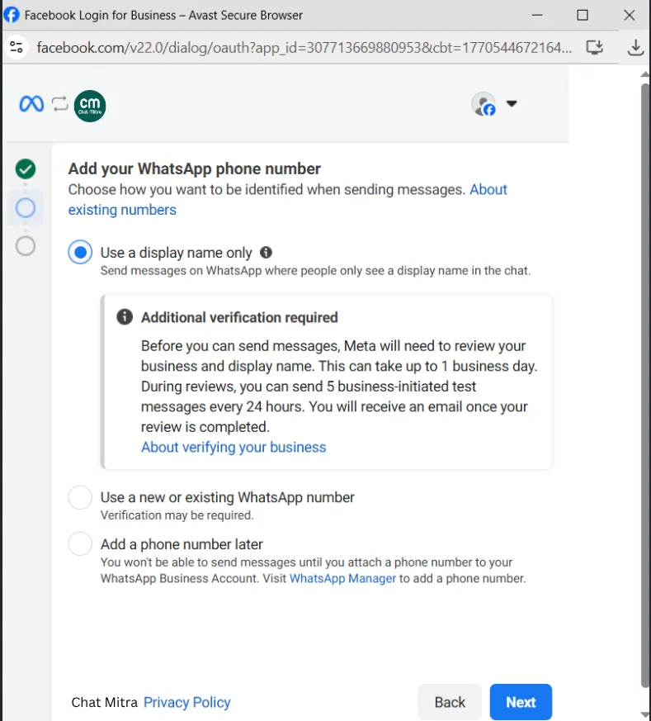Click the sync arrows between the logos
651x721 pixels.
tap(59, 104)
